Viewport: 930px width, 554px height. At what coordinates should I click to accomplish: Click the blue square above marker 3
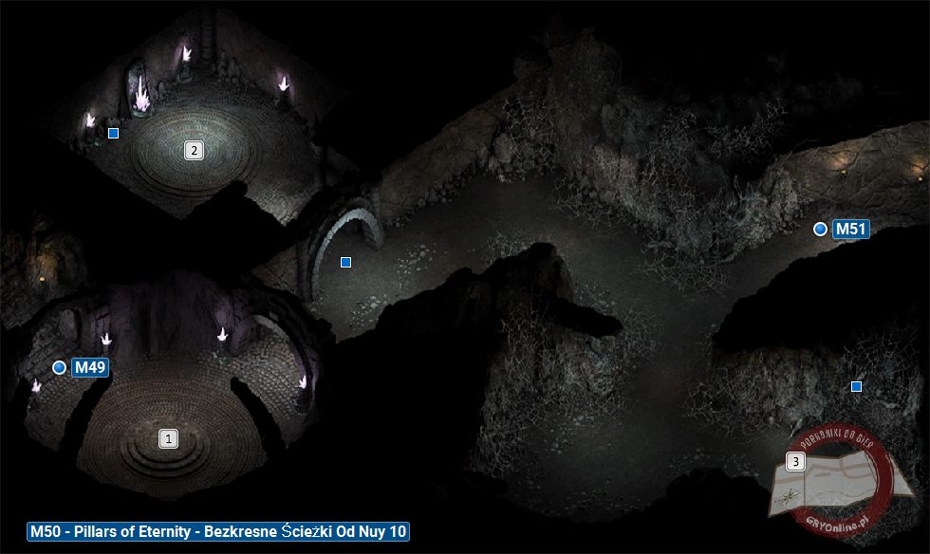point(856,387)
